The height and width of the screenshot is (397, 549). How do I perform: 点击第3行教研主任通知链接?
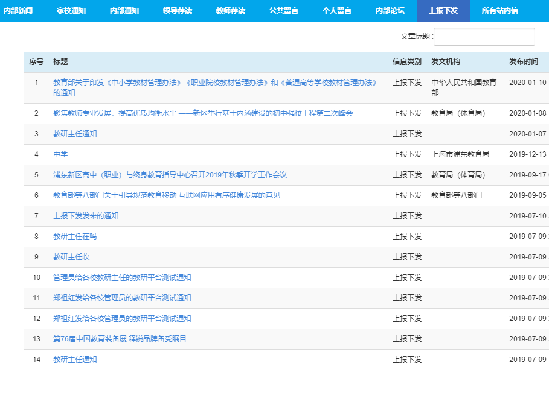click(75, 133)
